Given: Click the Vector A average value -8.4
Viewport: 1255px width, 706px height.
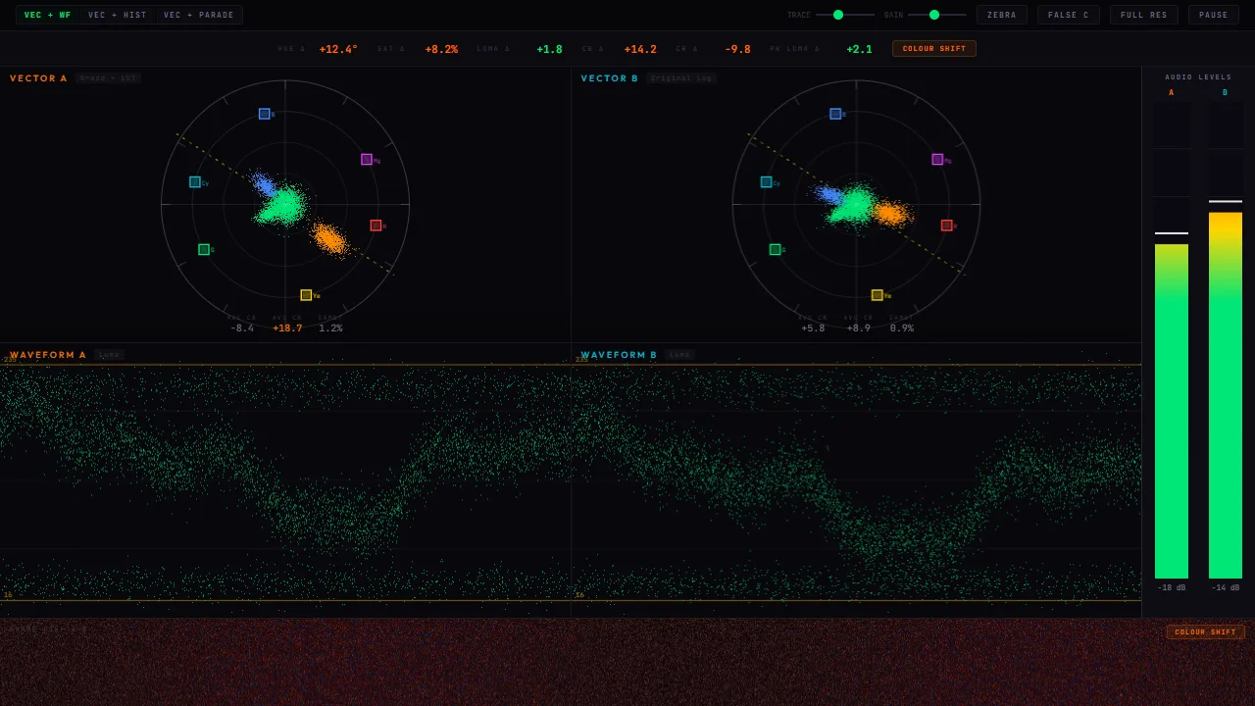Looking at the screenshot, I should pos(242,328).
